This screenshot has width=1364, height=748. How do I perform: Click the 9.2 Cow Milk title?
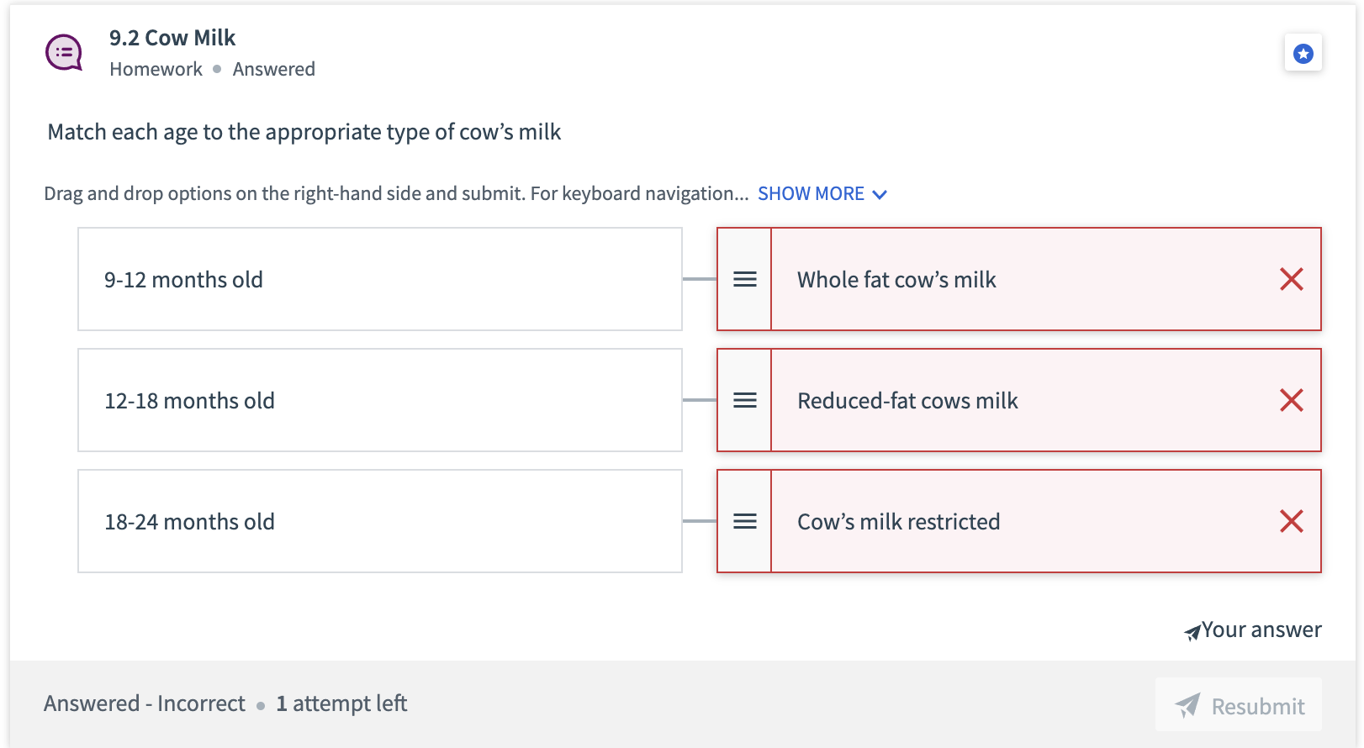[172, 38]
